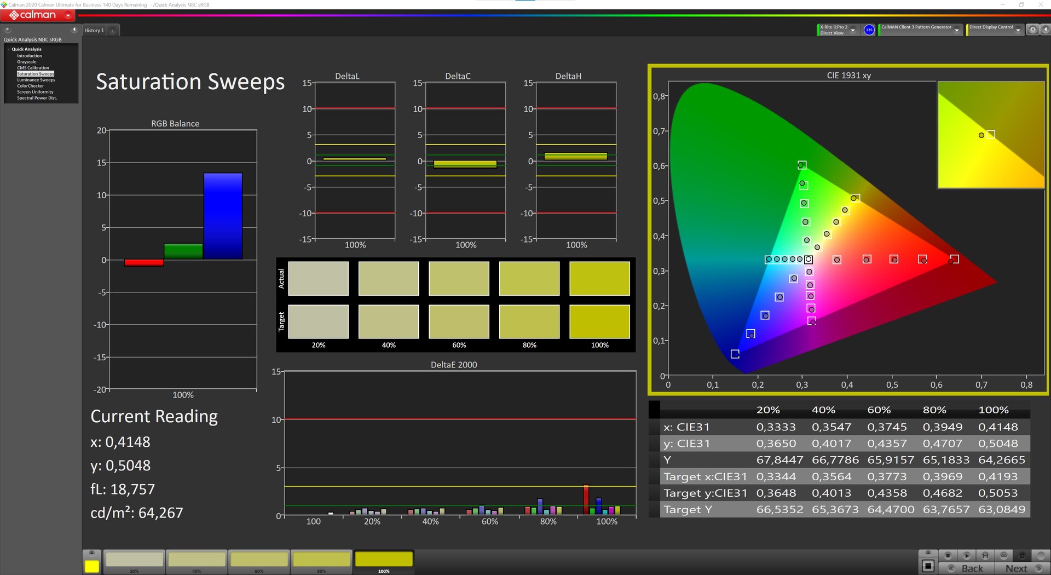
Task: Select the 100% saturation patch in bottom strip
Action: 384,561
